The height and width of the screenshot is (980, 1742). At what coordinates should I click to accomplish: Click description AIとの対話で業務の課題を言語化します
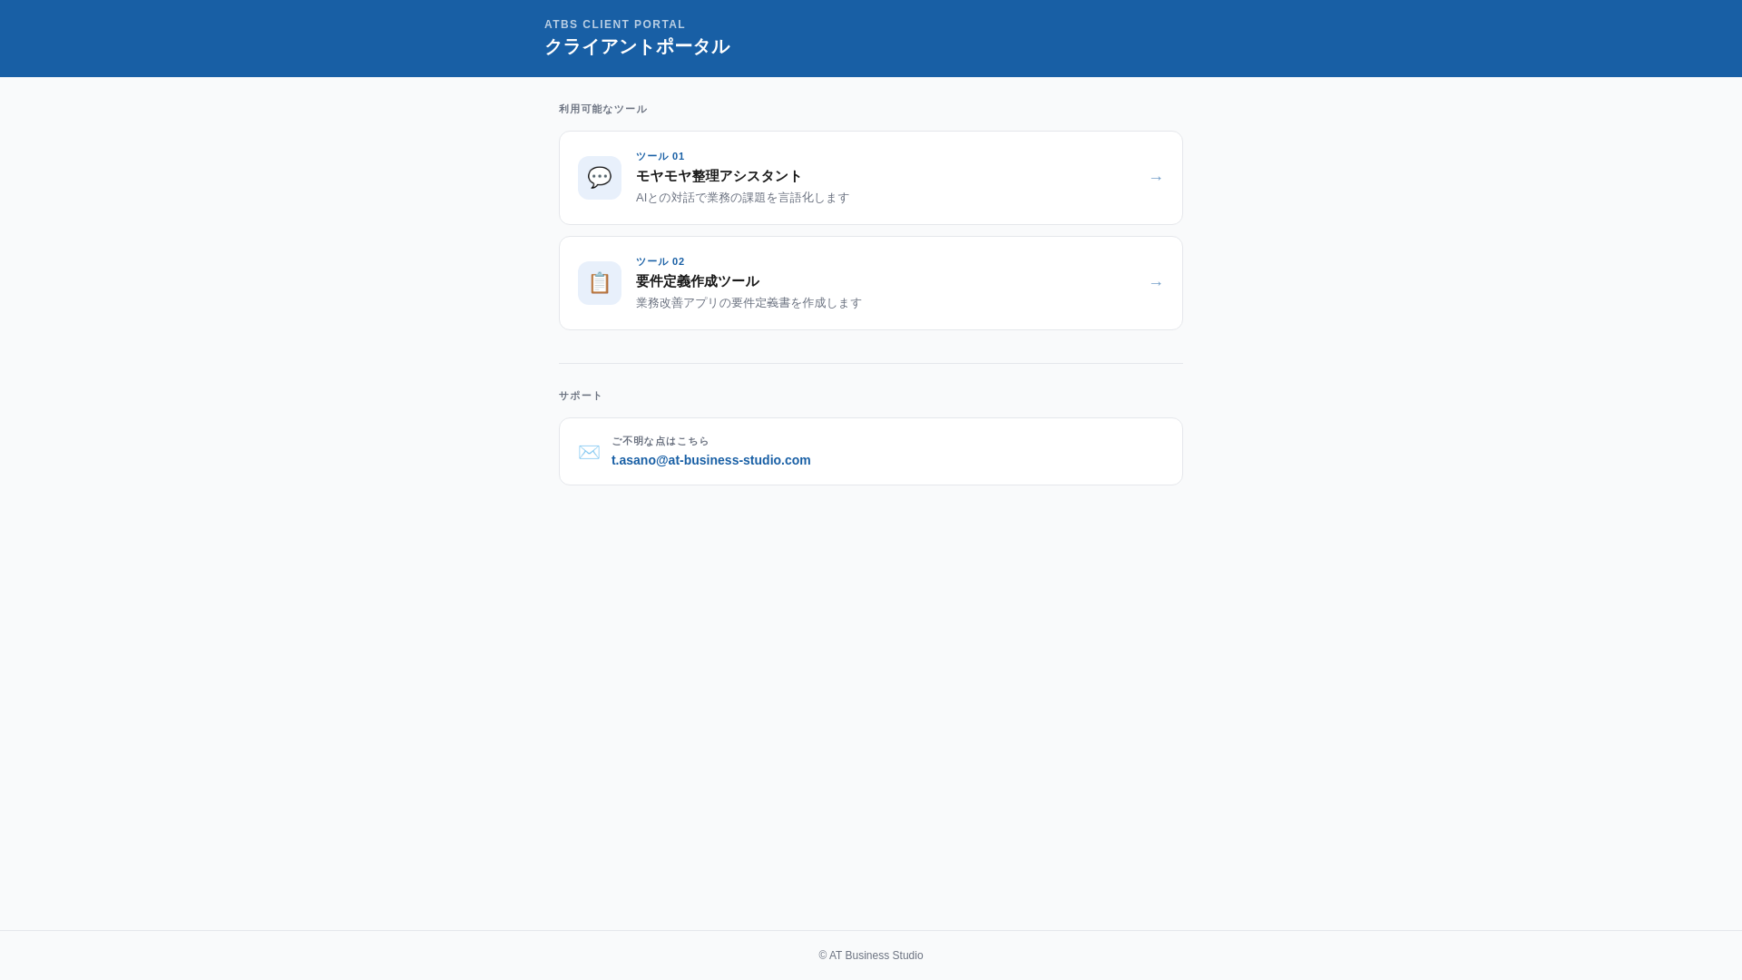click(743, 198)
